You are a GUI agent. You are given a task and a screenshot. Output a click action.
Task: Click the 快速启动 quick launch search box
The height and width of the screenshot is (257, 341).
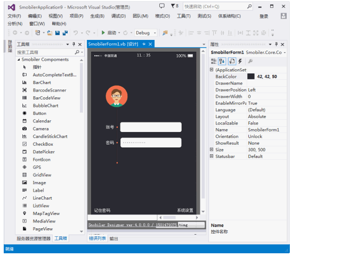coord(218,6)
